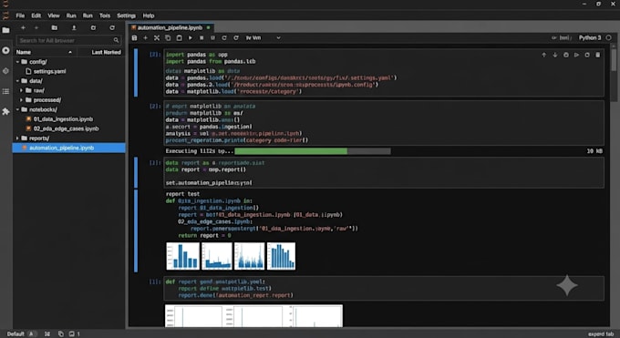Click the 10 MB output size text
The height and width of the screenshot is (338, 620).
tap(594, 151)
